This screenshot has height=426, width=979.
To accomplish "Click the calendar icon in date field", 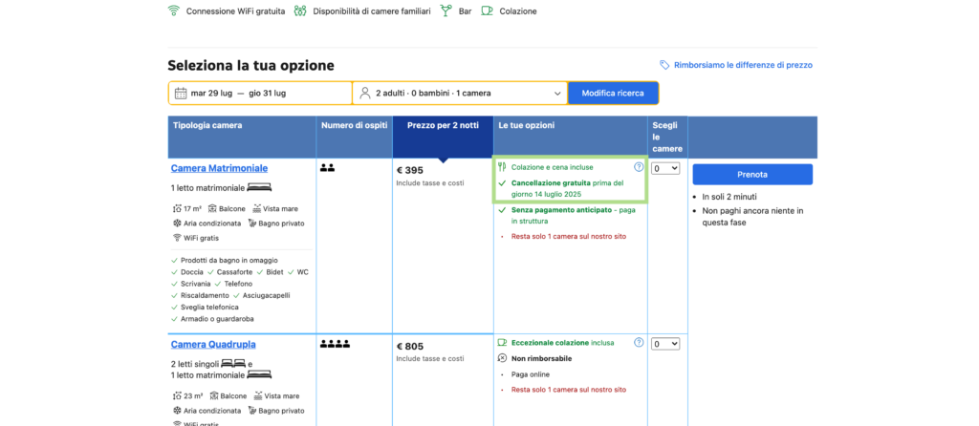I will coord(180,94).
